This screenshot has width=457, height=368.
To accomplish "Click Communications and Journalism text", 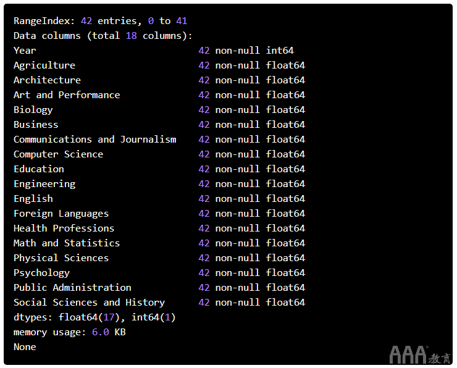I will pyautogui.click(x=95, y=140).
